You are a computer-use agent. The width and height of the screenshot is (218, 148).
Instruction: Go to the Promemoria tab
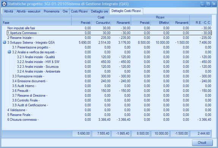tap(51, 11)
